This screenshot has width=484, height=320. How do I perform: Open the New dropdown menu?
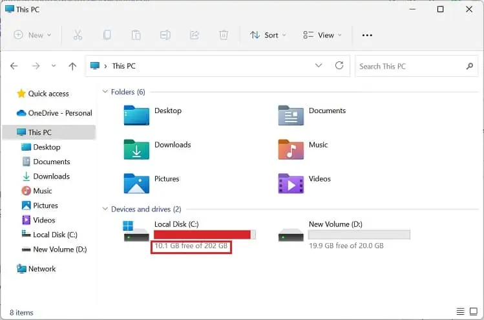point(33,35)
